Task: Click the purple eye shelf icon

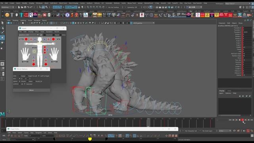Action: (67, 15)
